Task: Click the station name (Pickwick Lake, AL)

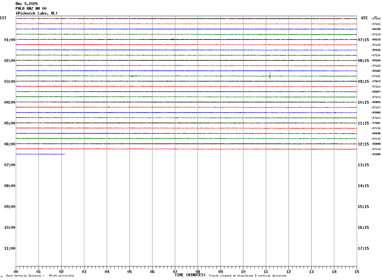Action: 37,13
